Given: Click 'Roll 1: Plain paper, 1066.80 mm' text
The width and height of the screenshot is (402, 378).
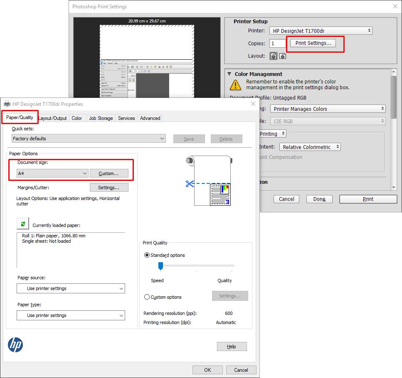Looking at the screenshot, I should [x=54, y=235].
